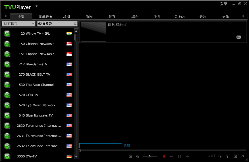249x162 pixels.
Task: Click the blue status progress box
Action: click(101, 146)
